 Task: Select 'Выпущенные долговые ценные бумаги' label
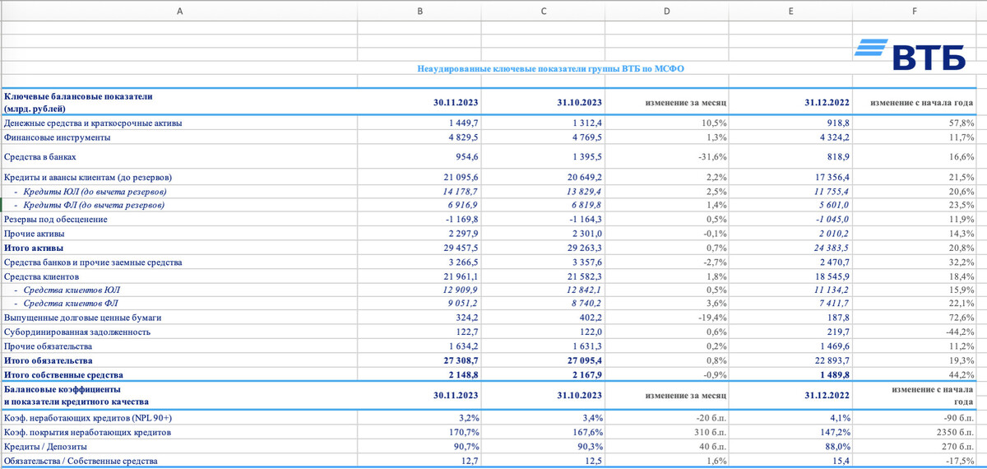83,318
